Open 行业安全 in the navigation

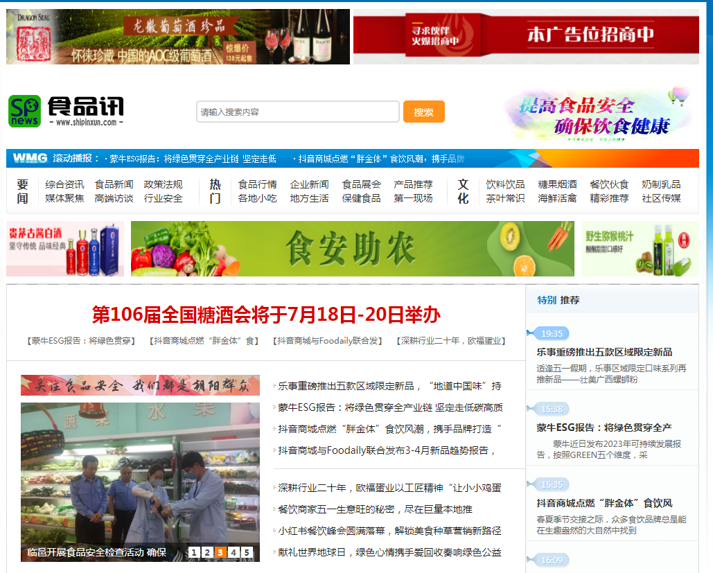click(x=164, y=198)
